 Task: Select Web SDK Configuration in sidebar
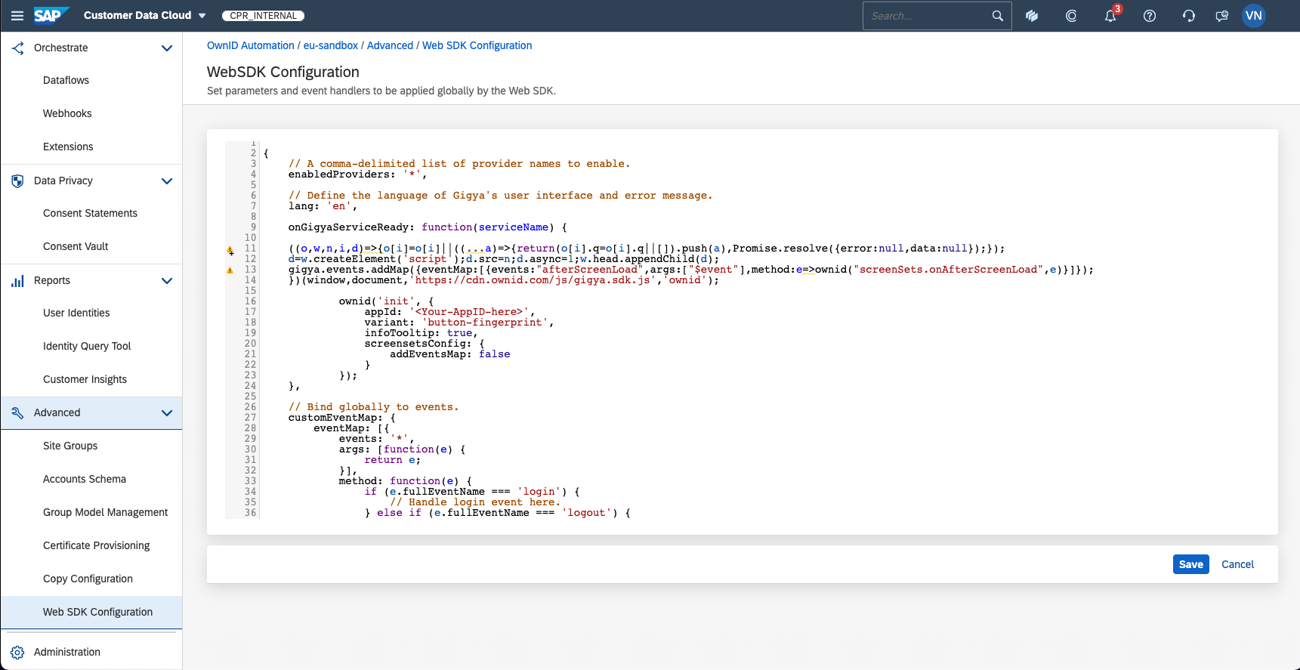91,613
